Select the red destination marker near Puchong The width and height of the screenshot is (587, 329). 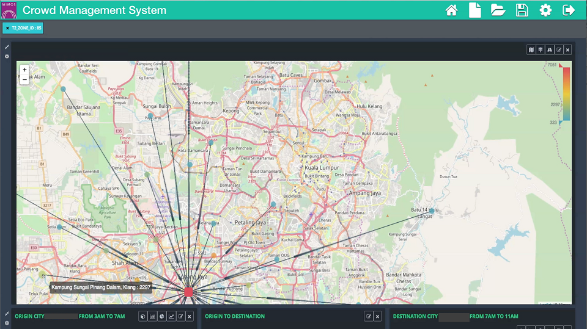(189, 292)
